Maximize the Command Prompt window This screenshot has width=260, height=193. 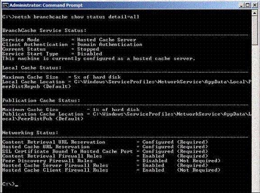248,5
